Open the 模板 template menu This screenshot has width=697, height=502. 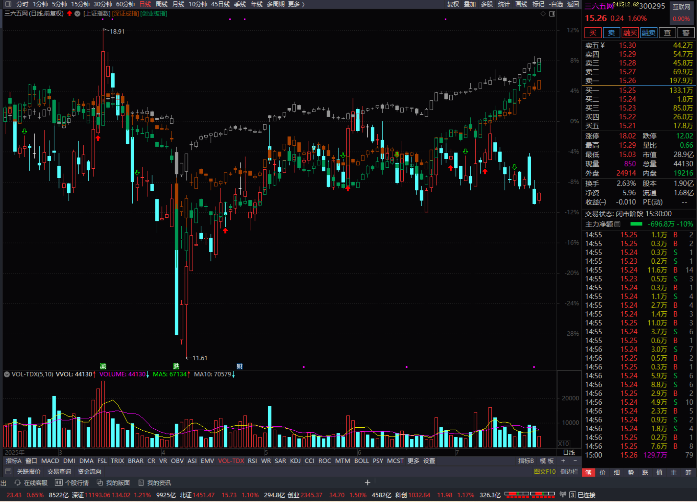tap(547, 461)
